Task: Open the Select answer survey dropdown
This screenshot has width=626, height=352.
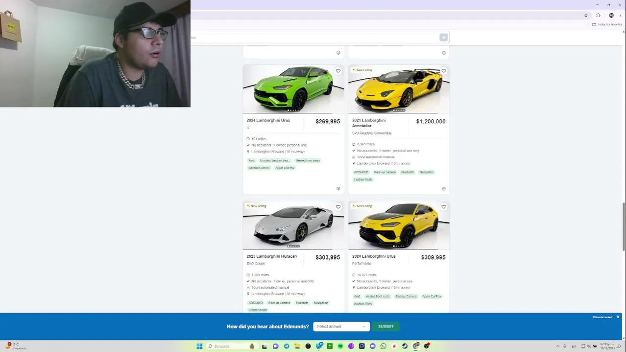Action: (341, 326)
